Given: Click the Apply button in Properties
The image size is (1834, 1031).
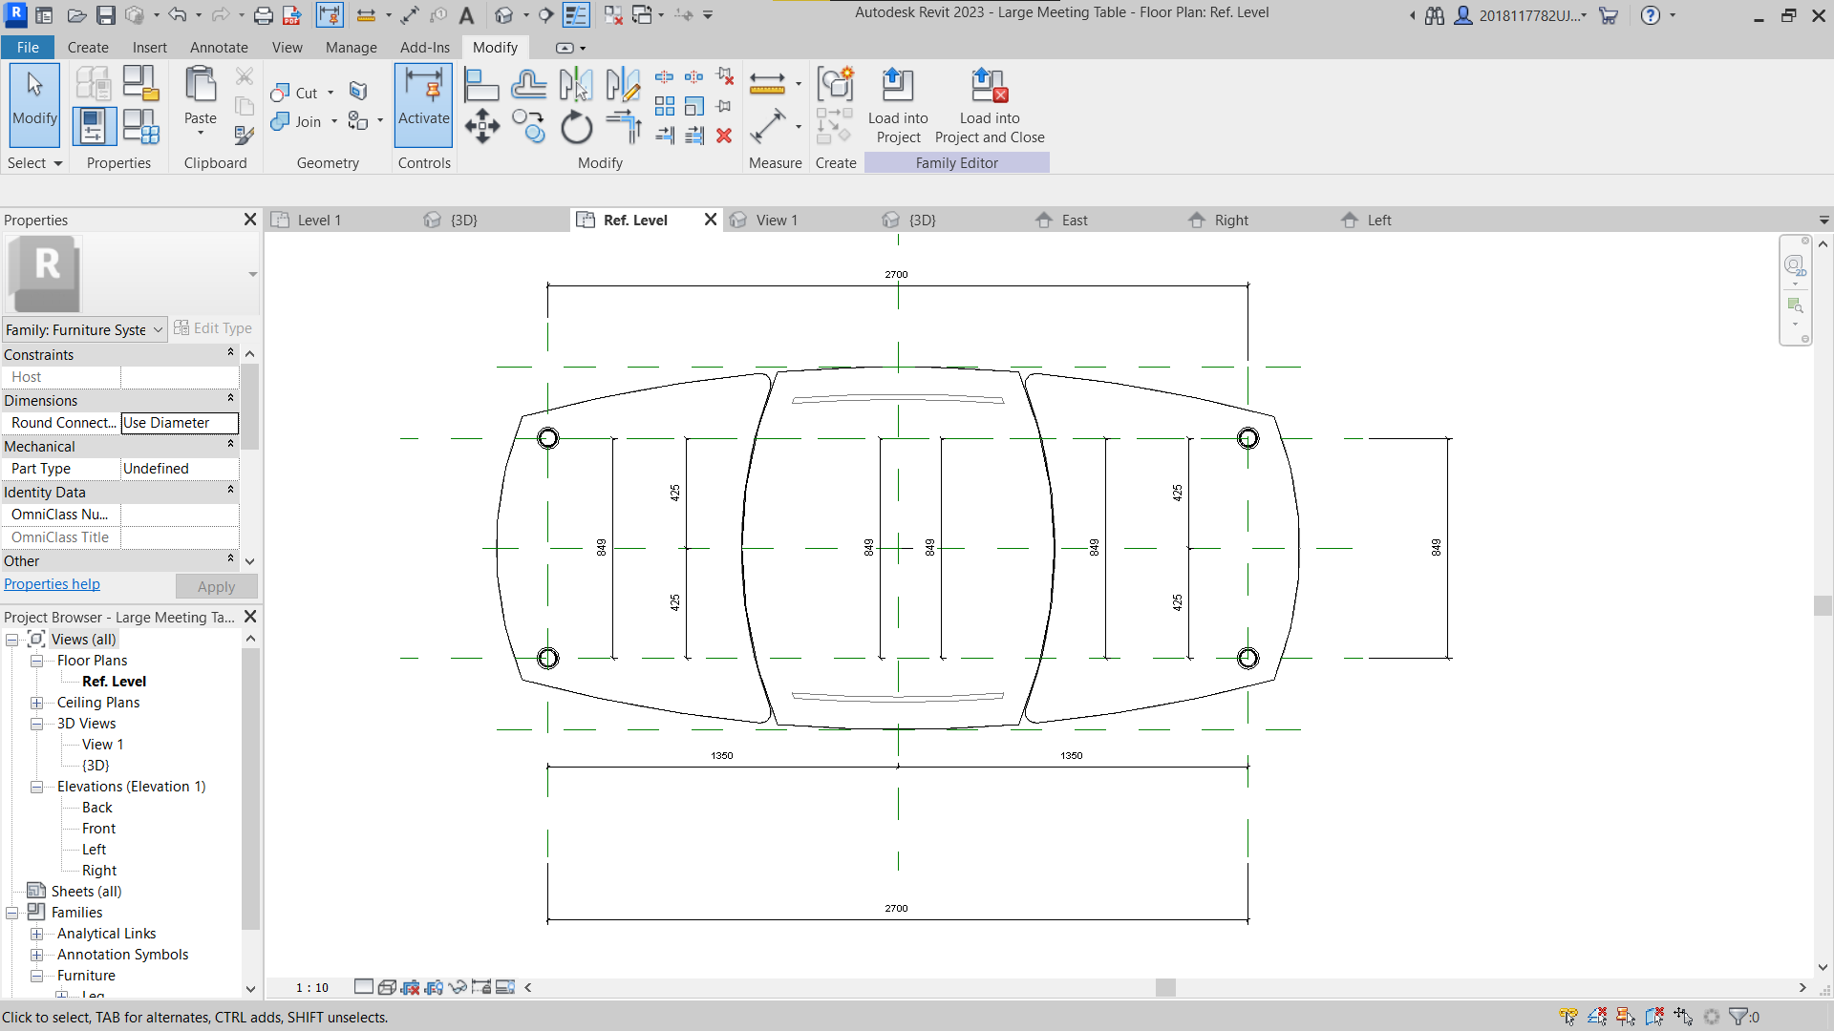Looking at the screenshot, I should click(216, 586).
